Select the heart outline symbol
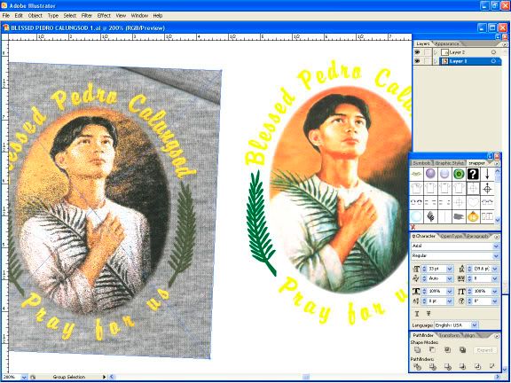511x383 pixels. click(x=473, y=202)
